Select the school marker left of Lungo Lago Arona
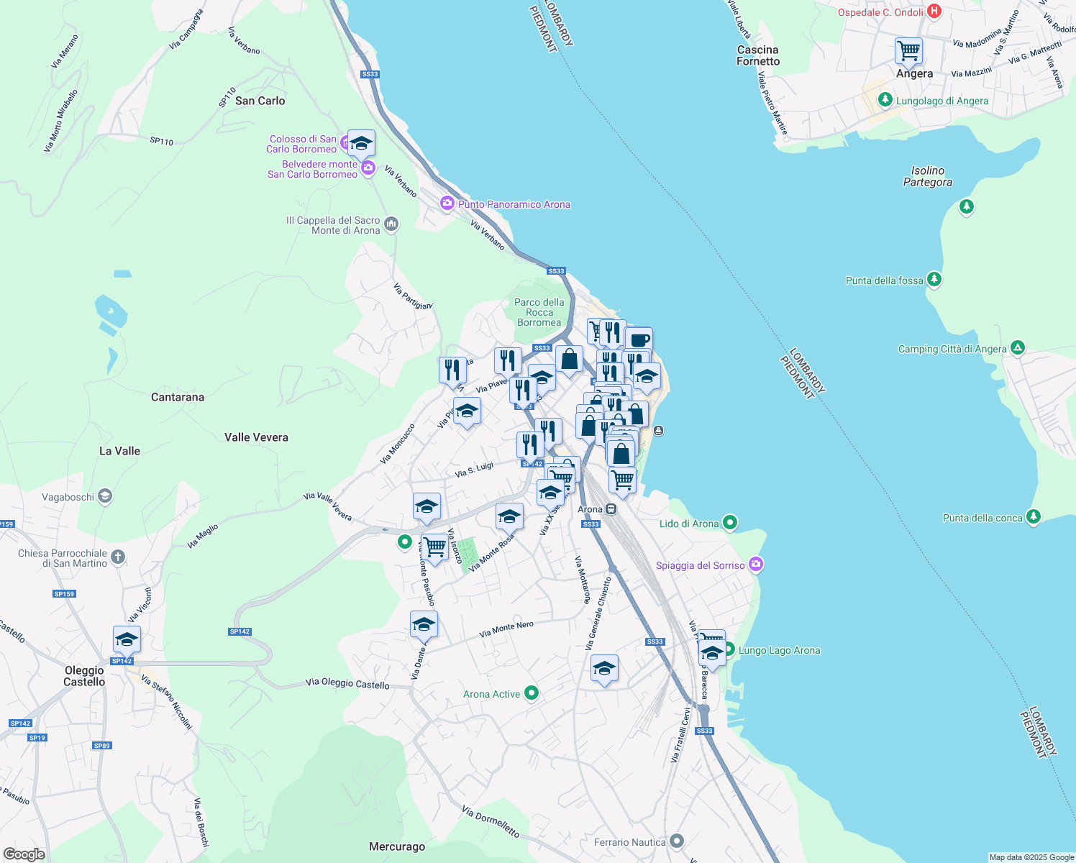 coord(712,654)
